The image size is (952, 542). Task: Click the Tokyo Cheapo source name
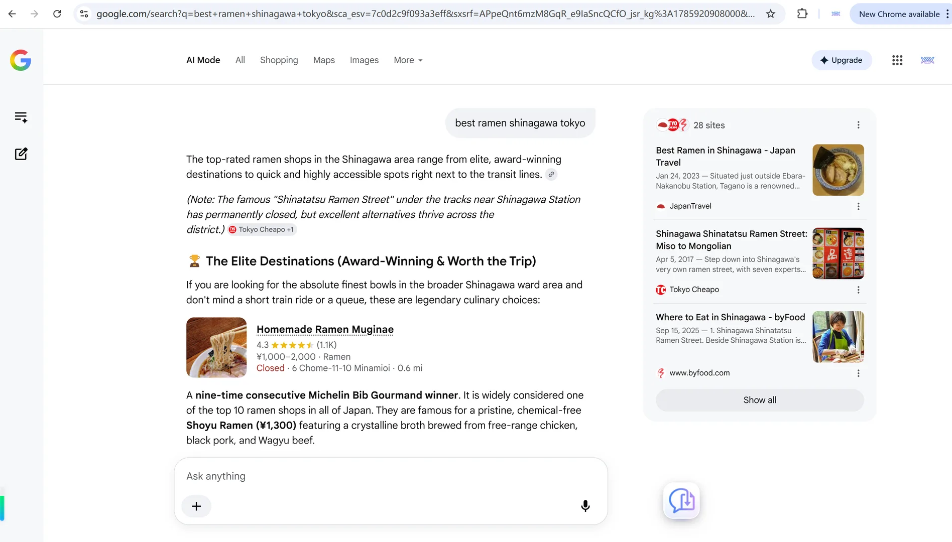694,290
